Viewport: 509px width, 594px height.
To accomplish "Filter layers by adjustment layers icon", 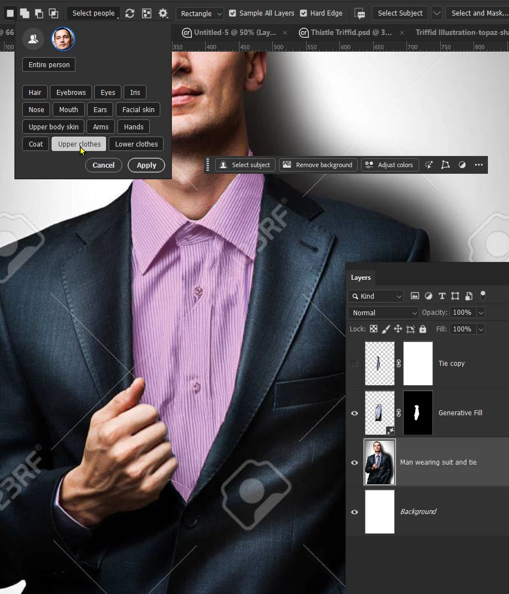I will click(x=429, y=296).
